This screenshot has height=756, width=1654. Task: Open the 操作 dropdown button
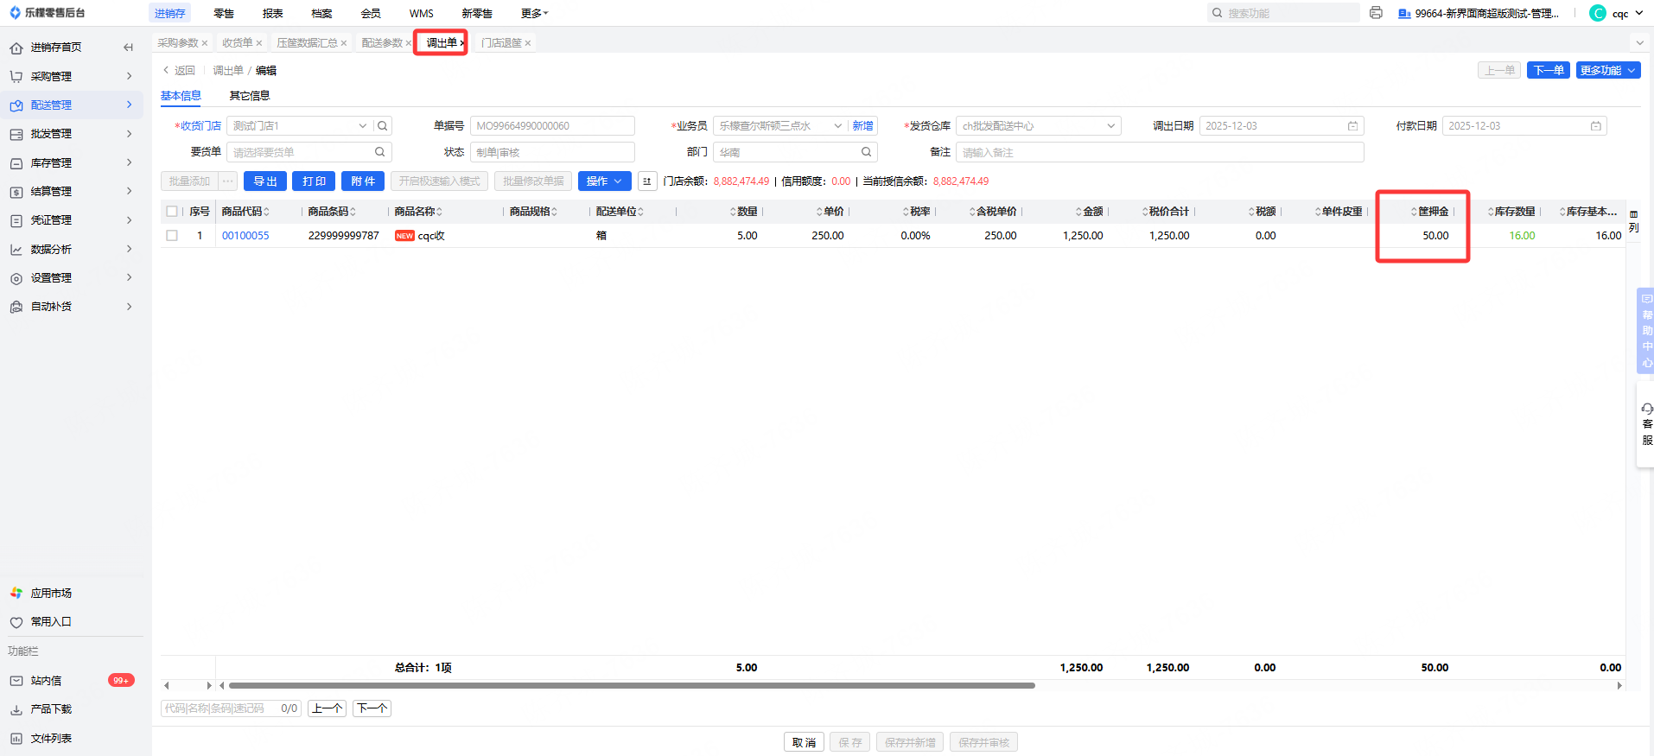[x=604, y=181]
